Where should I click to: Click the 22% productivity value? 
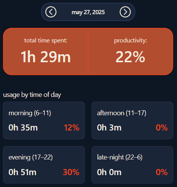coord(130,57)
